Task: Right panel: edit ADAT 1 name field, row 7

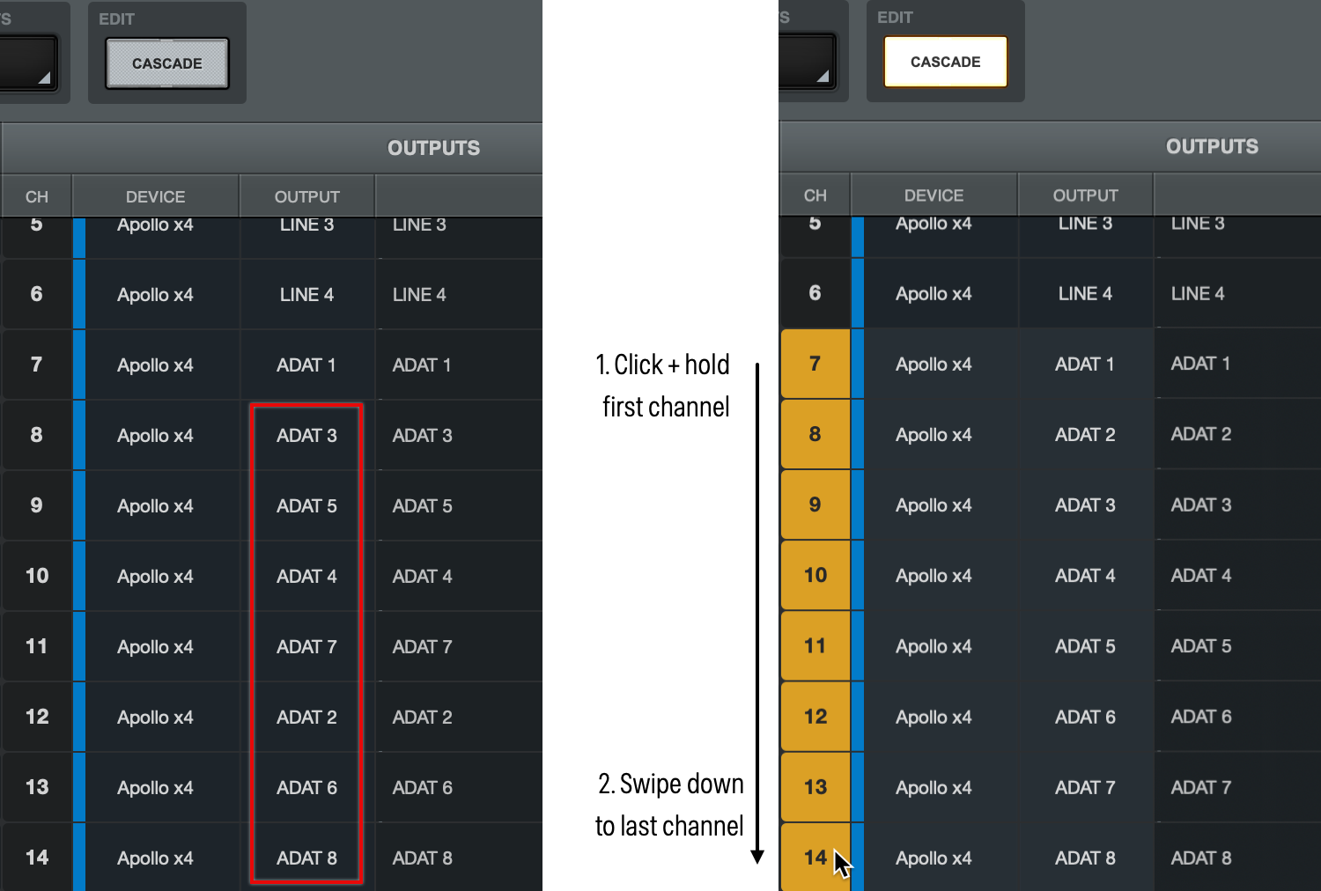Action: [x=1238, y=364]
